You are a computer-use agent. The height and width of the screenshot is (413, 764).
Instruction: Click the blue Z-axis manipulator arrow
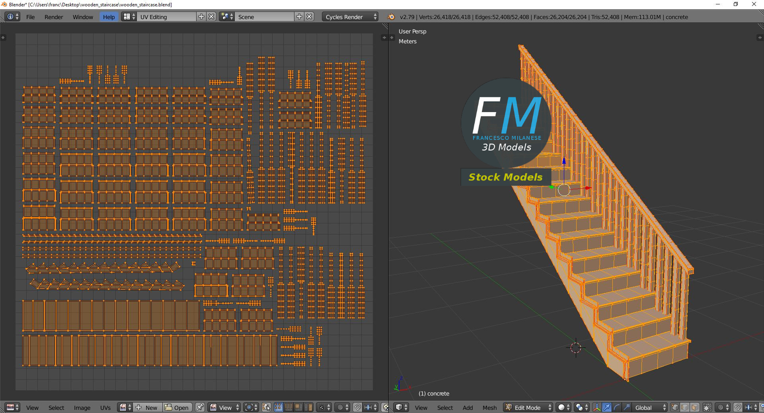pyautogui.click(x=564, y=161)
